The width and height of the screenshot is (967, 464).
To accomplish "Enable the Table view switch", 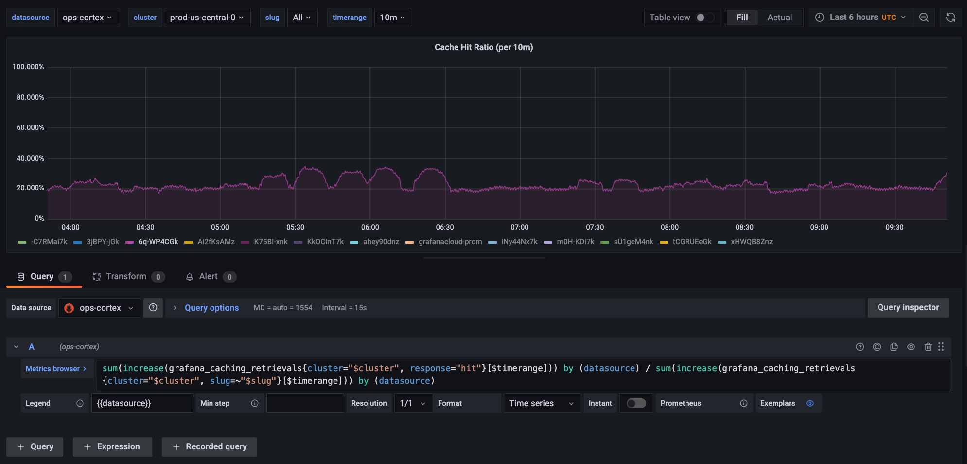I will tap(704, 18).
